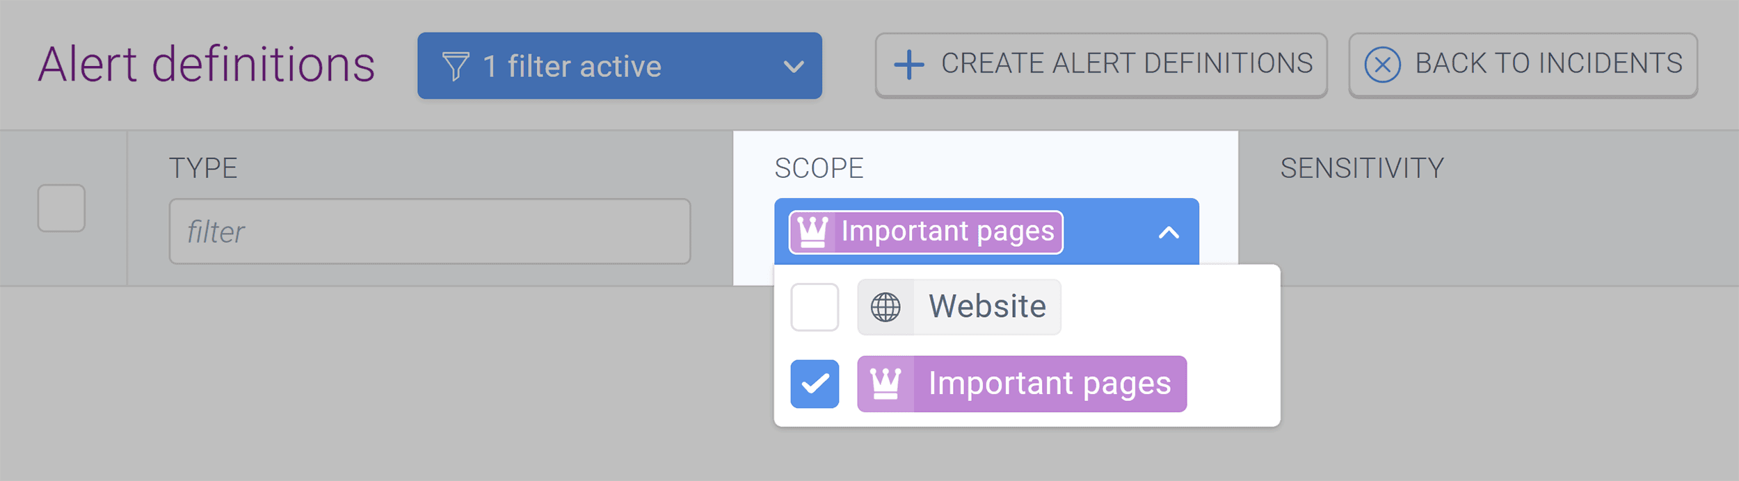1739x481 pixels.
Task: Click the plus icon on Create Alert Definitions
Action: tap(908, 65)
